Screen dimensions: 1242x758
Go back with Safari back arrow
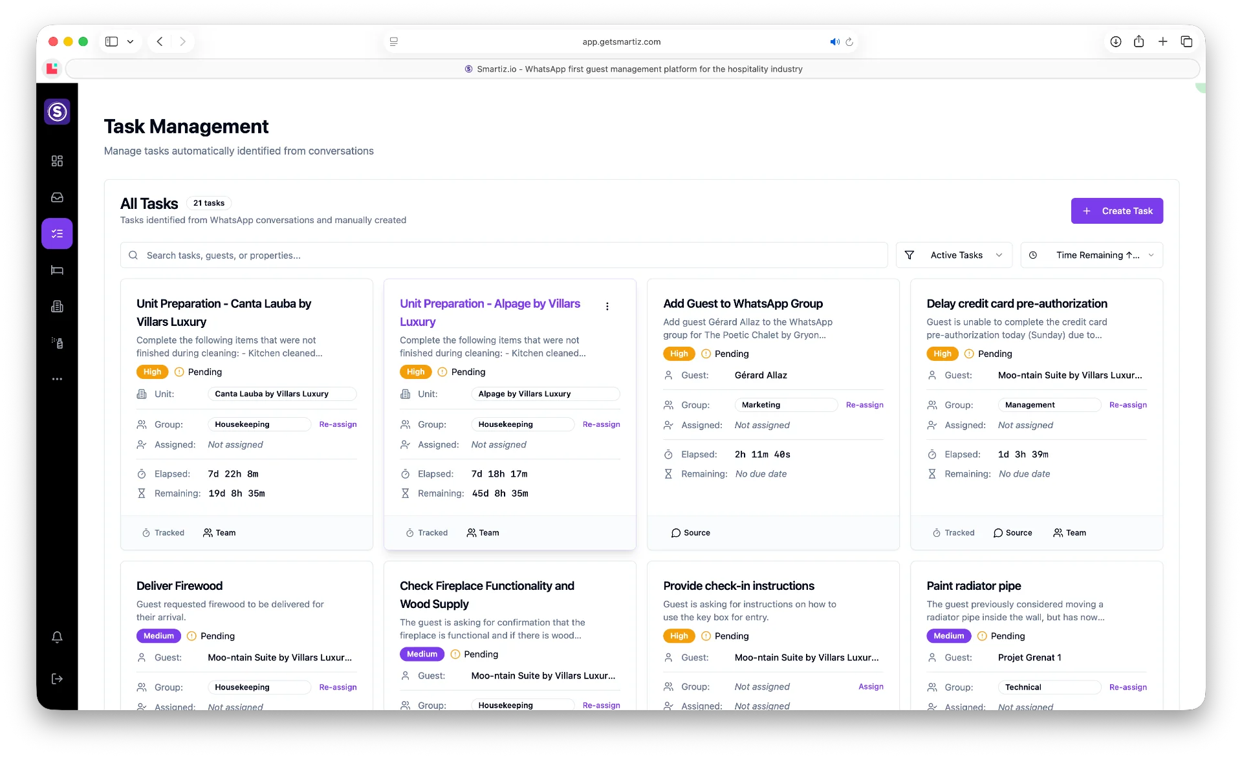coord(160,41)
